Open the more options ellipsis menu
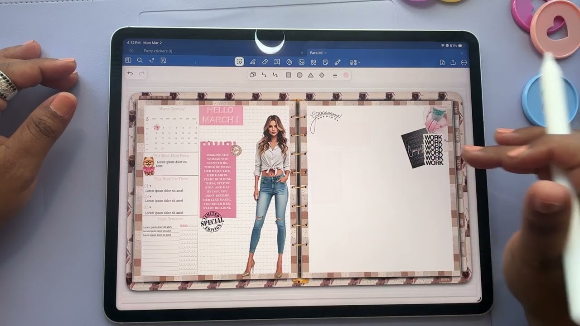The image size is (580, 326). click(x=464, y=62)
